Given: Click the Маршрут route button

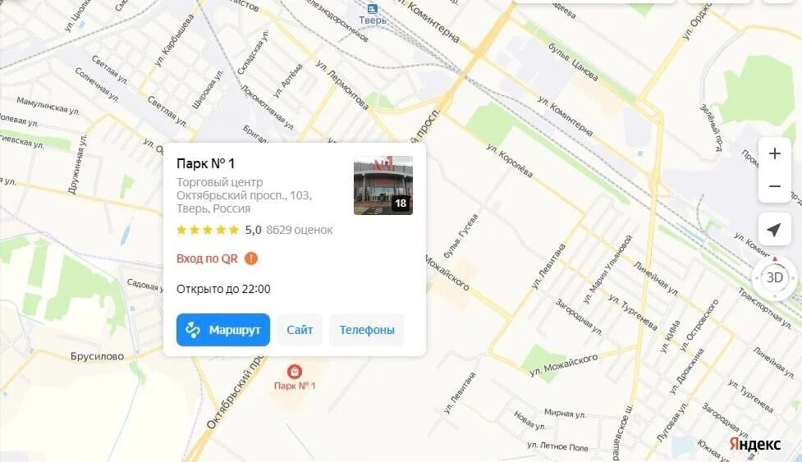Looking at the screenshot, I should click(223, 330).
